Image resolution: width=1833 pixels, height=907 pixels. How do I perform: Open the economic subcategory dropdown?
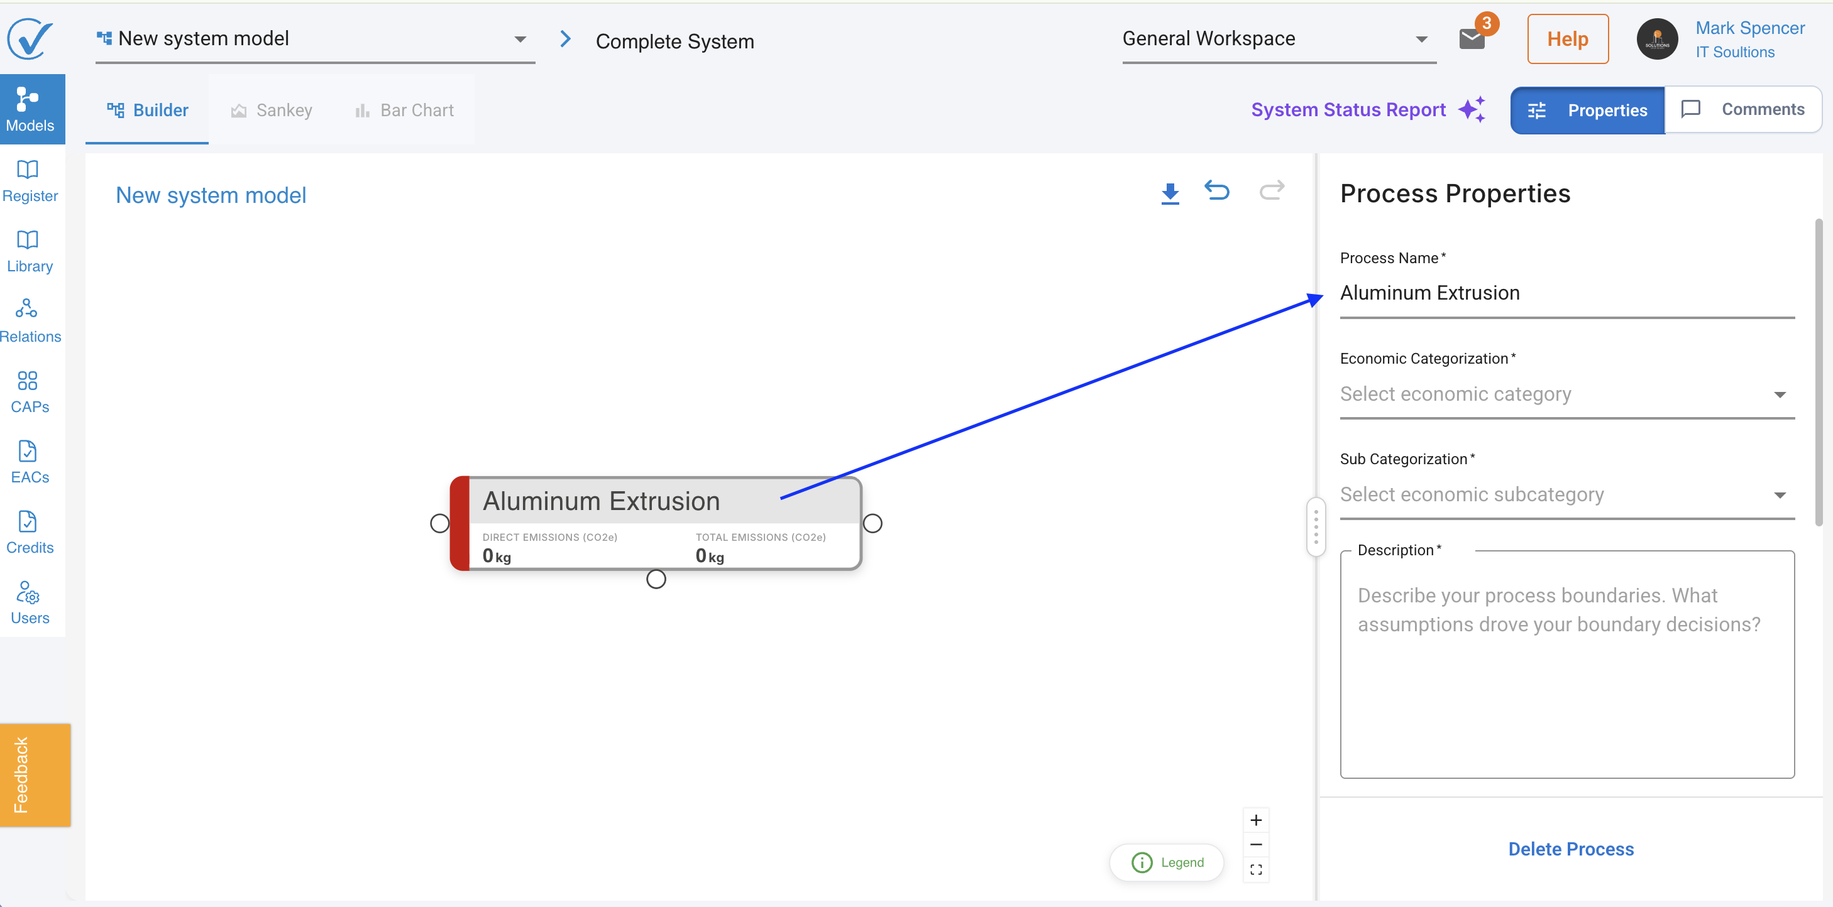point(1567,495)
